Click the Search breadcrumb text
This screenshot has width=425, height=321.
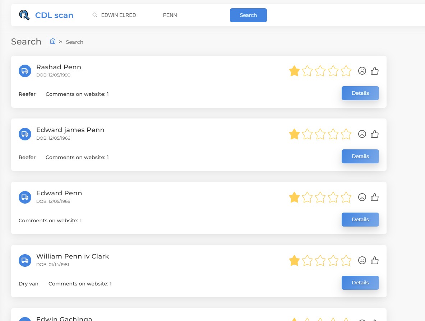(74, 42)
